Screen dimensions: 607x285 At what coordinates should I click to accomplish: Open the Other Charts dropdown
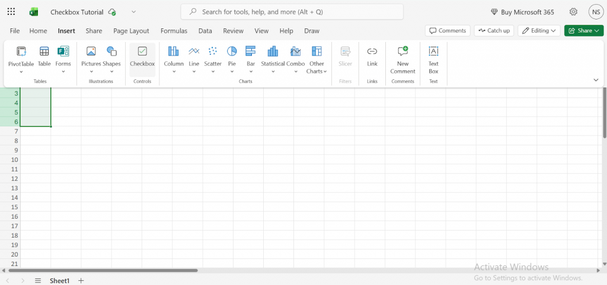point(317,67)
